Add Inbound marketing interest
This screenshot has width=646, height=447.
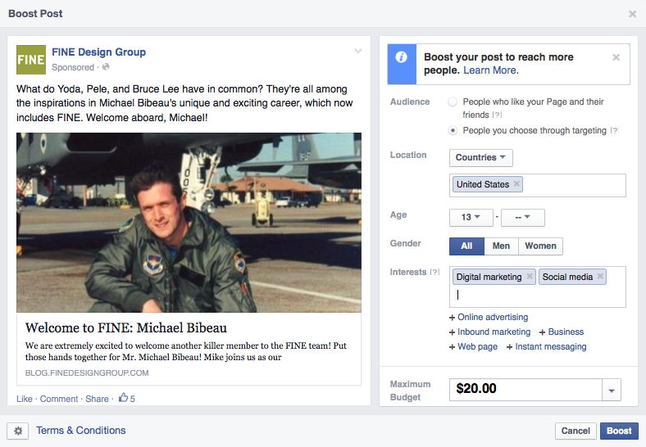pyautogui.click(x=490, y=332)
